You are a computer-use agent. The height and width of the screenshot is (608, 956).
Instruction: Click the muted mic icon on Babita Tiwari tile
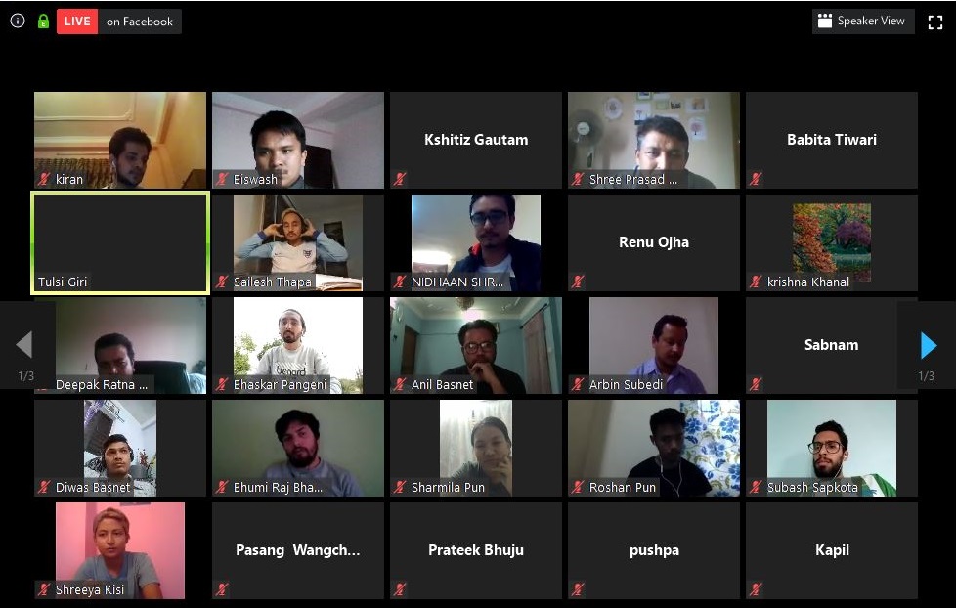[756, 179]
